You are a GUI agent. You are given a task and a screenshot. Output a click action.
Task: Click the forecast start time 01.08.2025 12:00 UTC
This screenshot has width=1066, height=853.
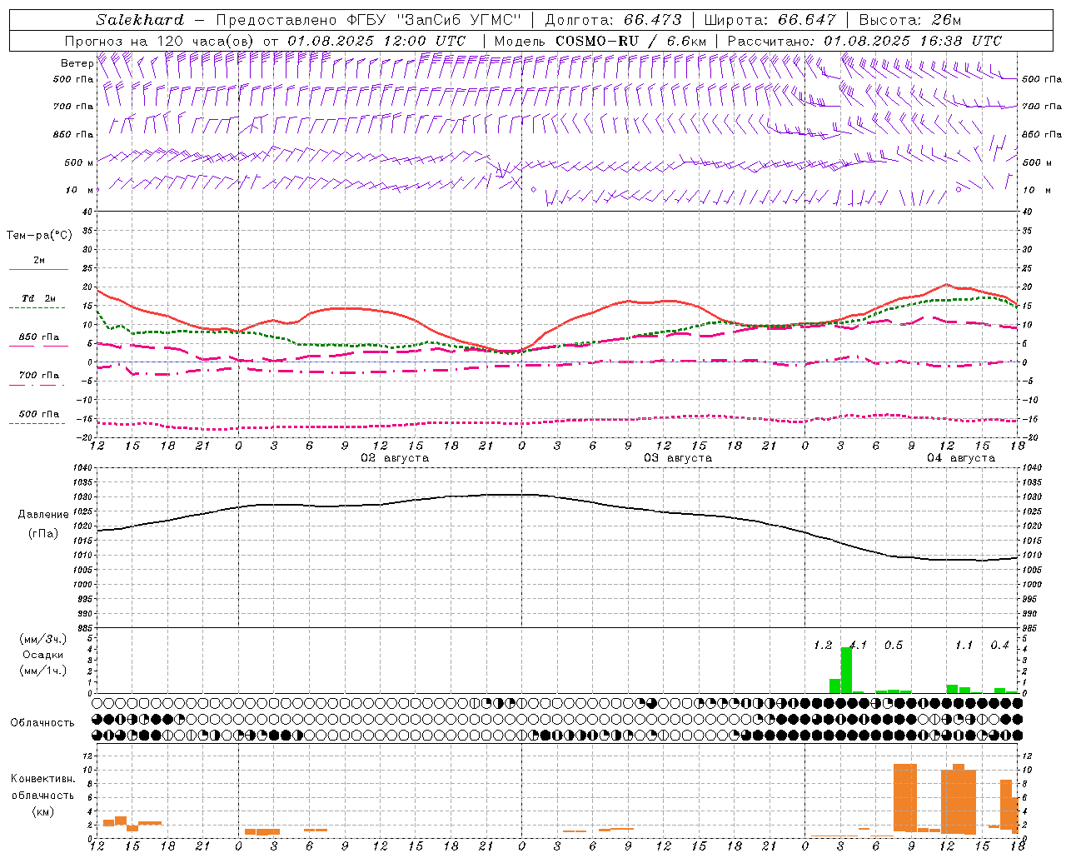pos(376,41)
